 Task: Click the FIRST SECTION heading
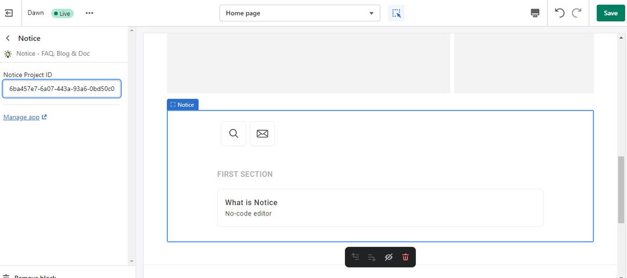pyautogui.click(x=245, y=174)
